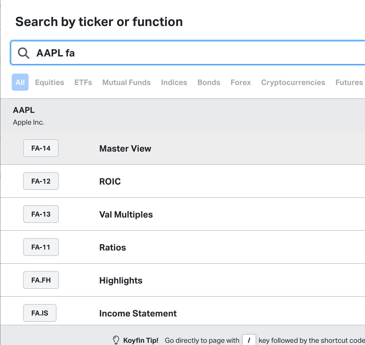Image resolution: width=365 pixels, height=345 pixels.
Task: Click the magnifying glass search icon
Action: point(23,53)
